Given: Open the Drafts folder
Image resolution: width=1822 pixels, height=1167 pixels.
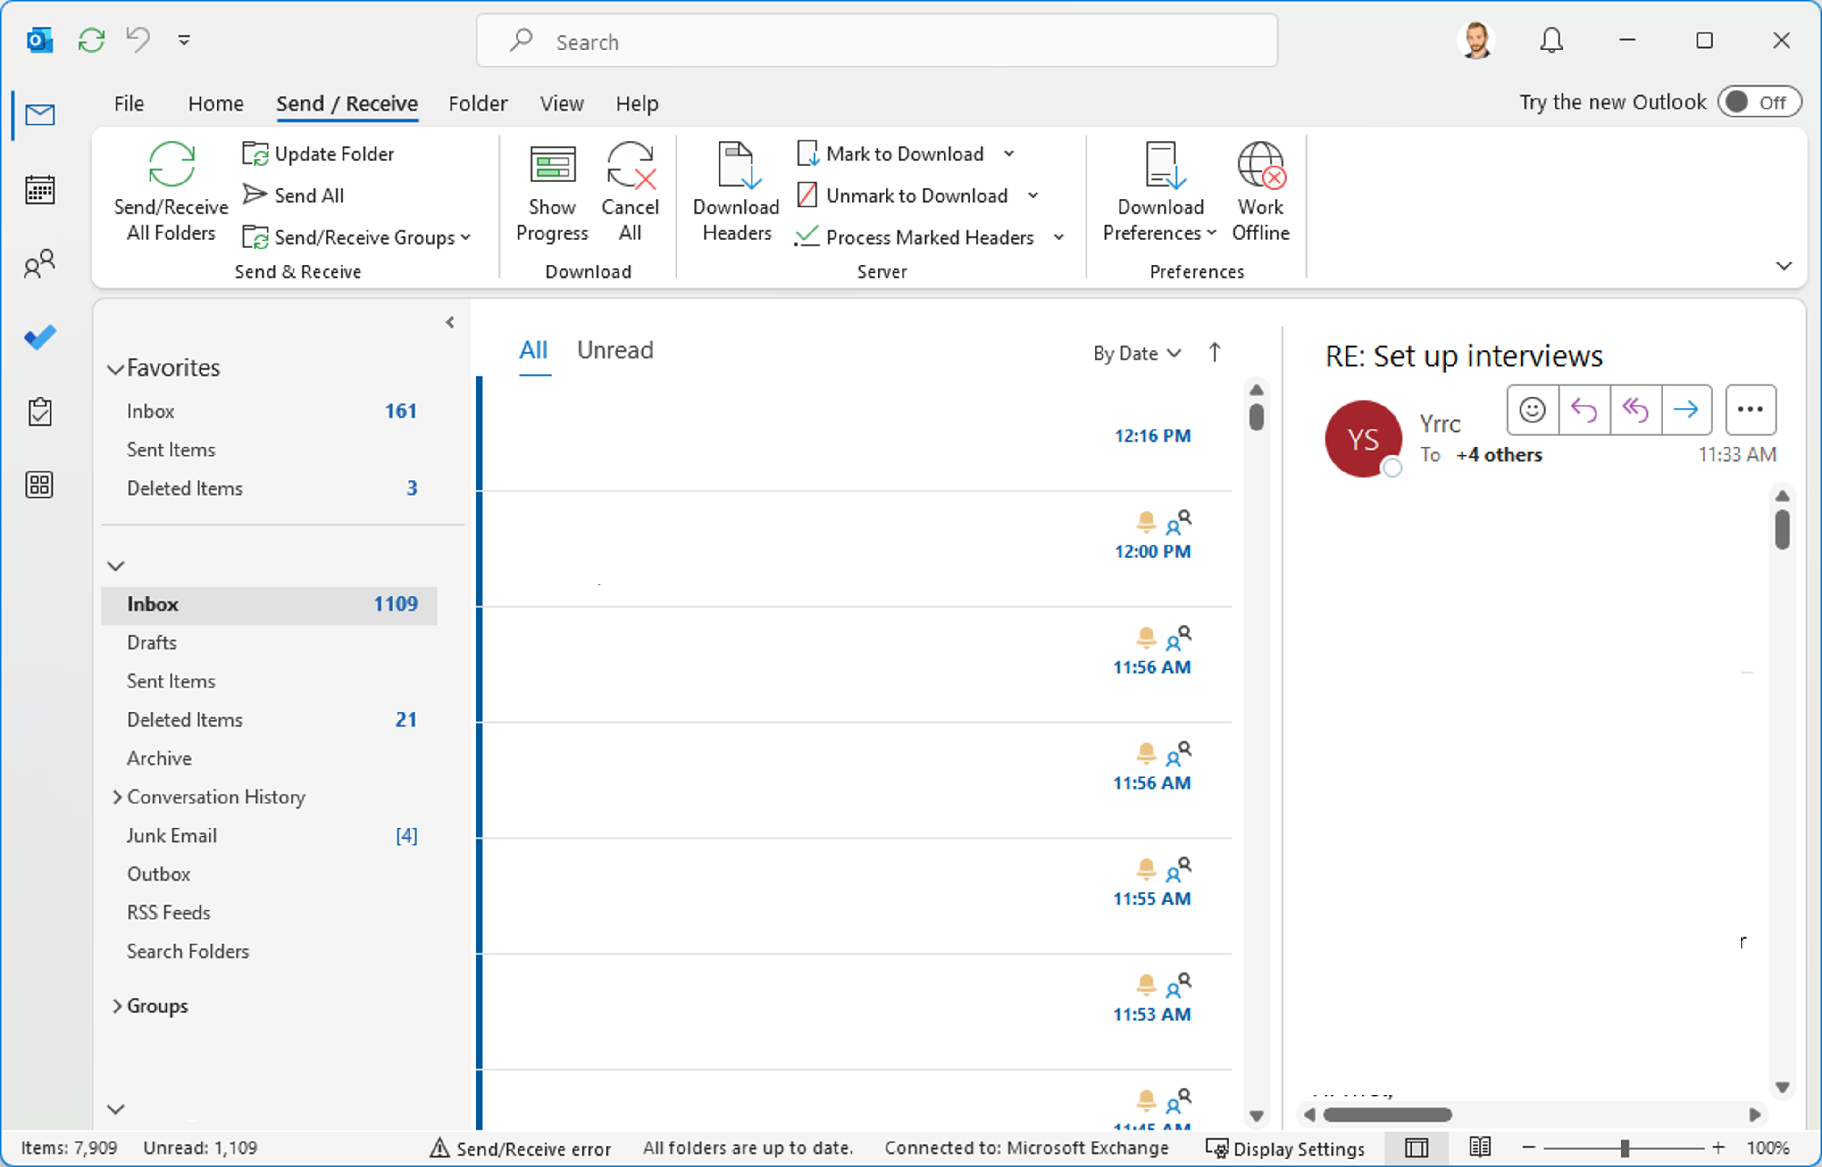Looking at the screenshot, I should (269, 643).
